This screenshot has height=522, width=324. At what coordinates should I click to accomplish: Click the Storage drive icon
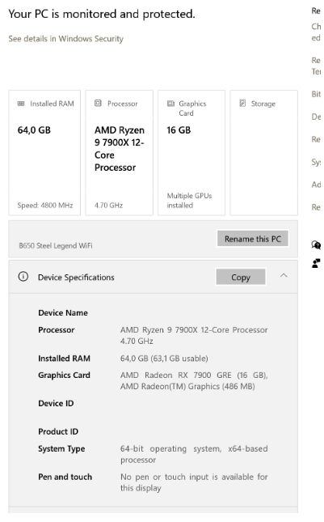(x=243, y=104)
